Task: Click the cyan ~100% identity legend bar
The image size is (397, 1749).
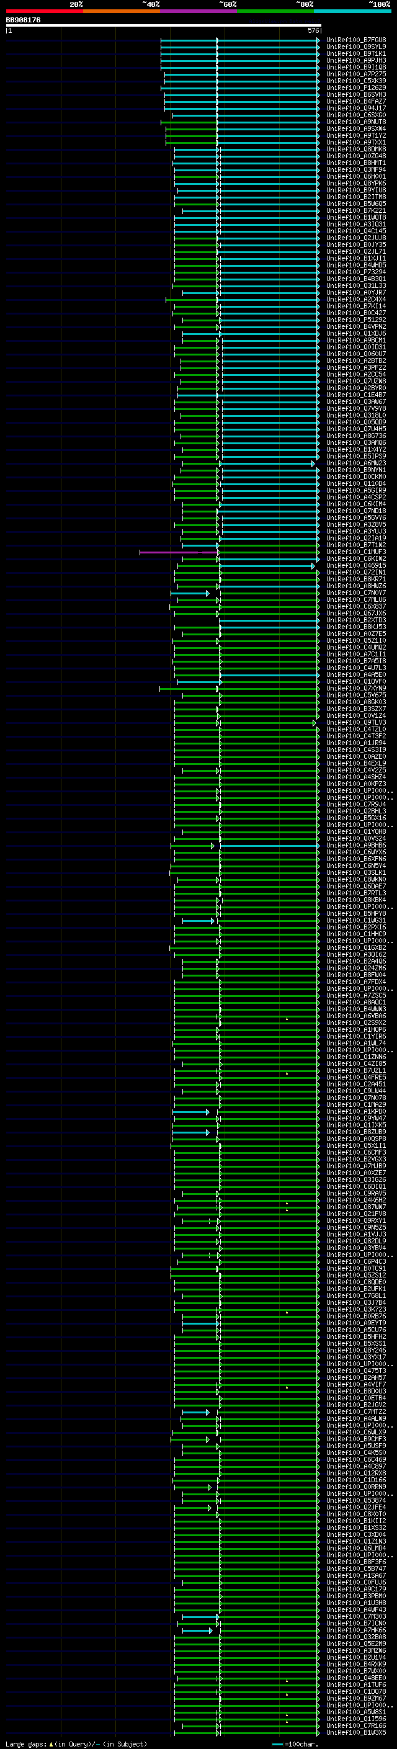Action: point(352,11)
